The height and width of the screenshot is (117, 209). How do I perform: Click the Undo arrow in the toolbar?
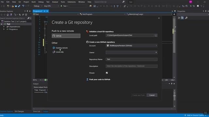pyautogui.click(x=23, y=6)
